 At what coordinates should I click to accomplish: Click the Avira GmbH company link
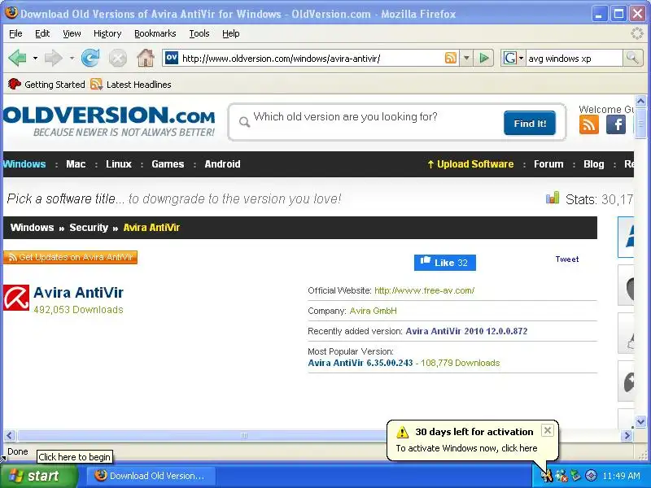[x=373, y=311]
